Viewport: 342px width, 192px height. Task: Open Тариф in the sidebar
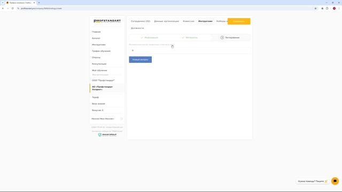point(95,98)
